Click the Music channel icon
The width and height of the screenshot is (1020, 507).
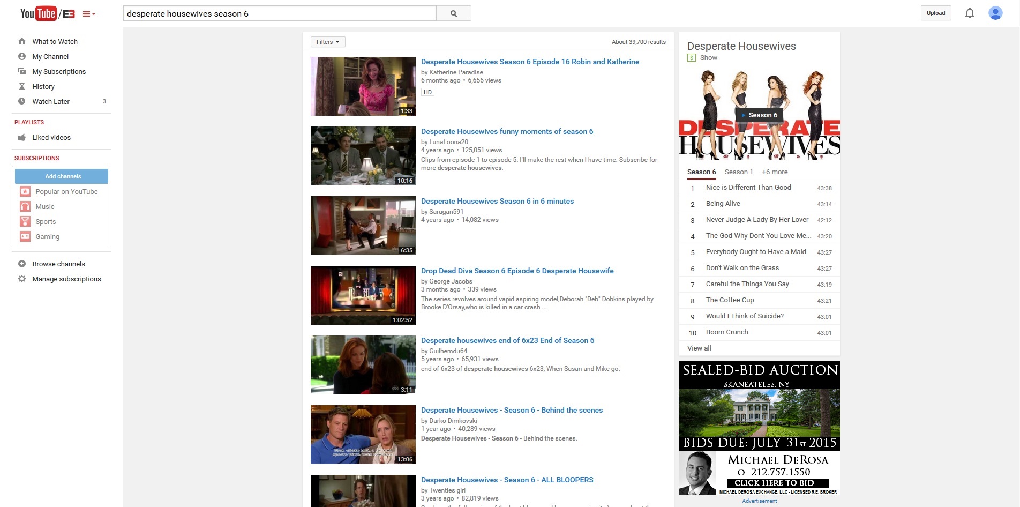[25, 206]
